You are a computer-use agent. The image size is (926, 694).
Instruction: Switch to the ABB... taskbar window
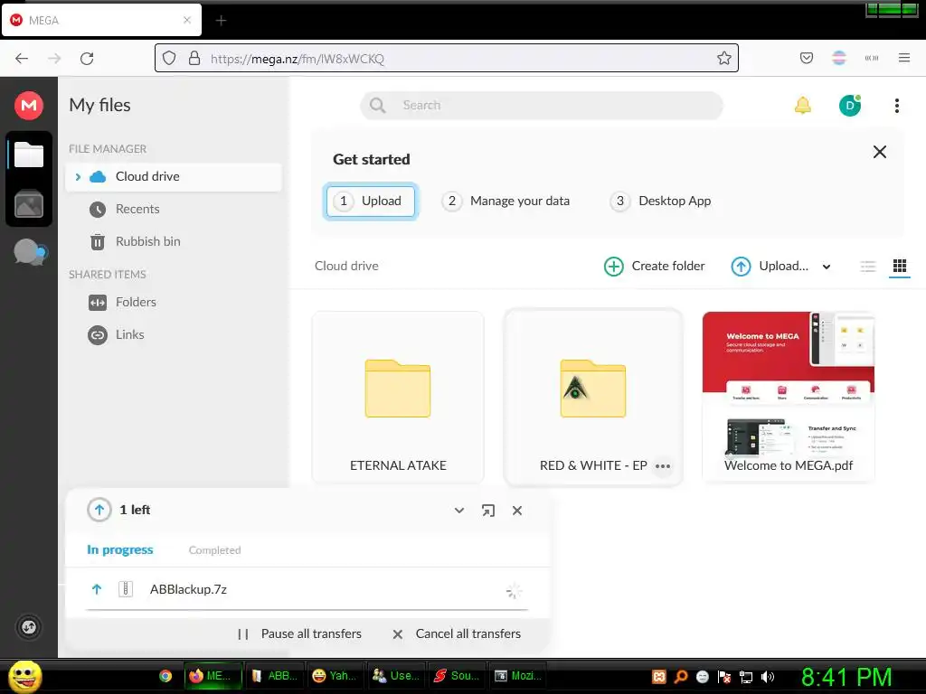pyautogui.click(x=275, y=676)
